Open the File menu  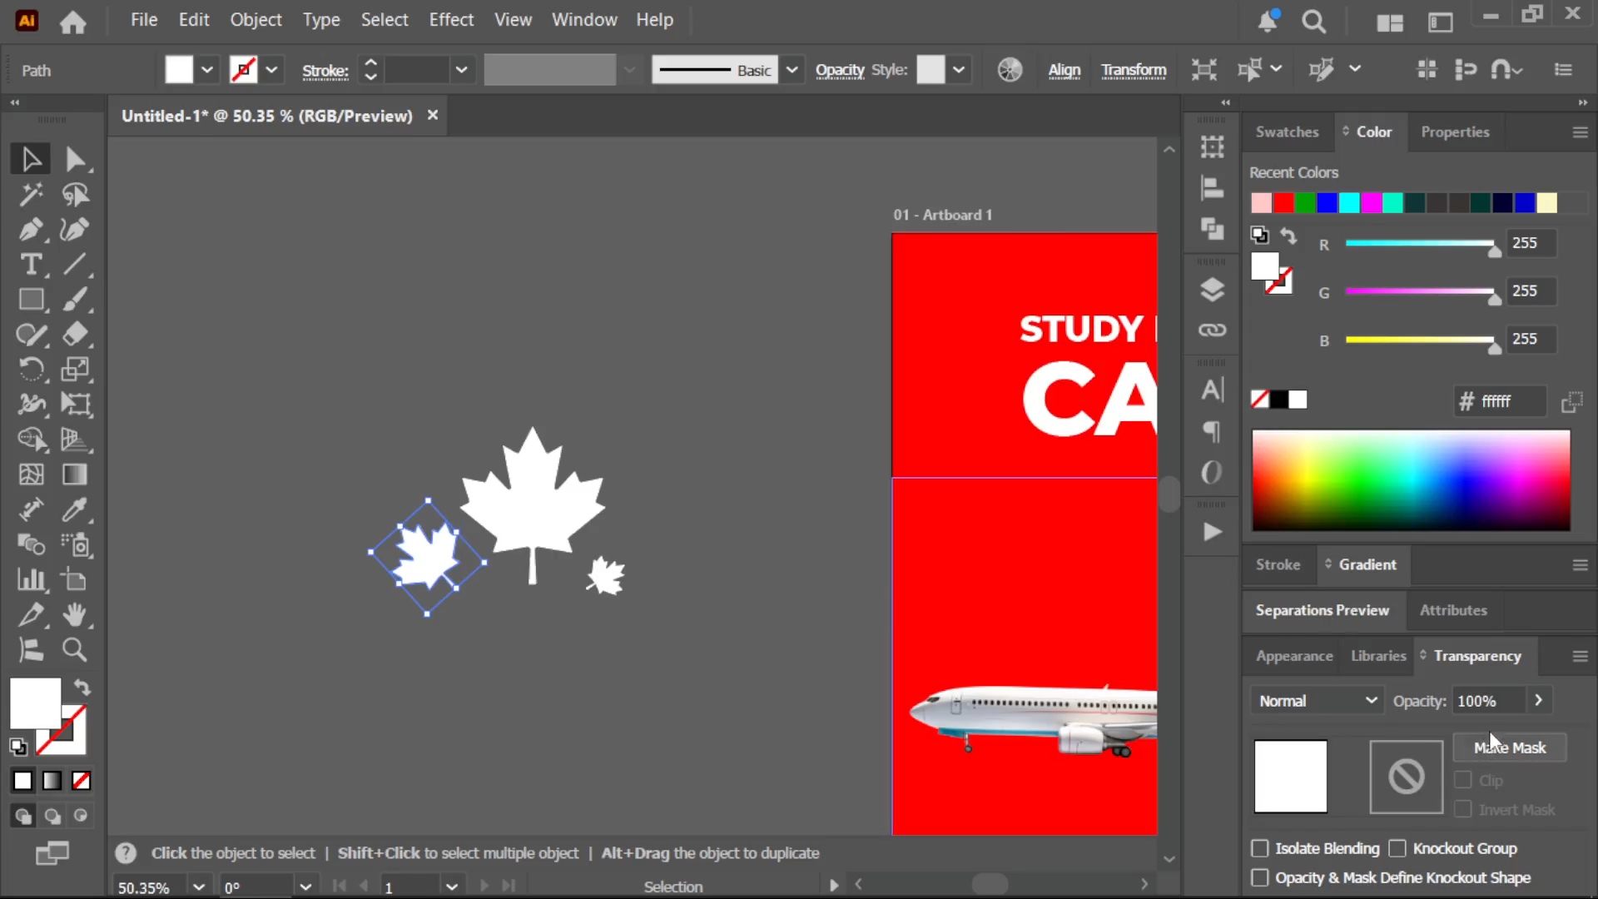point(144,20)
